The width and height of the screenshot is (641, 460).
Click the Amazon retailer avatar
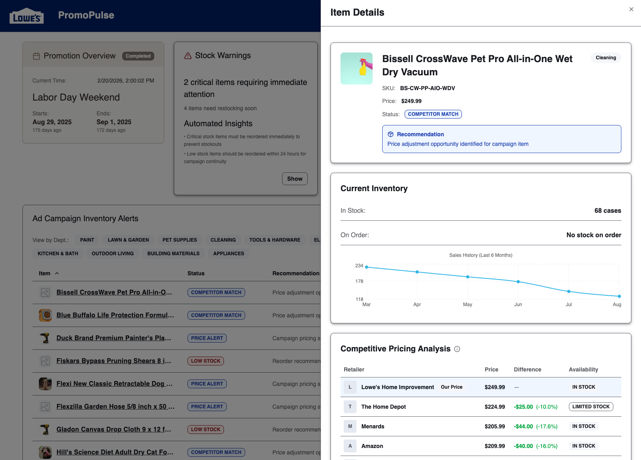[350, 446]
